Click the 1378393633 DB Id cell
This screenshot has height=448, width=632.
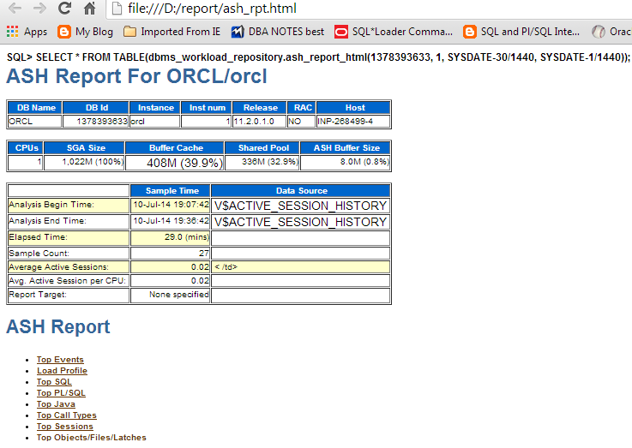(96, 121)
